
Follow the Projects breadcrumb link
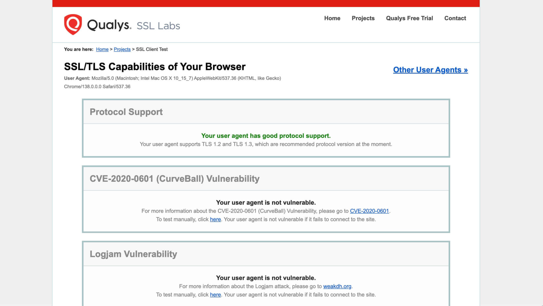122,49
